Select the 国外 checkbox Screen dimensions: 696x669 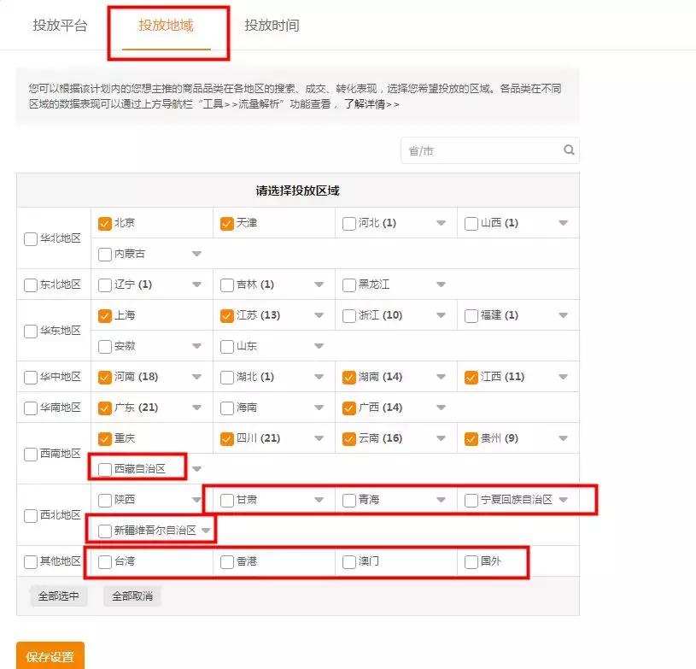(x=470, y=560)
